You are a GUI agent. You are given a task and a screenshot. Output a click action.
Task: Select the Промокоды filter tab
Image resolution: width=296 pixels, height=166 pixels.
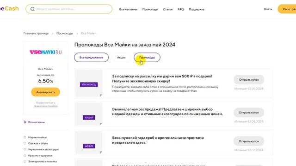[147, 57]
